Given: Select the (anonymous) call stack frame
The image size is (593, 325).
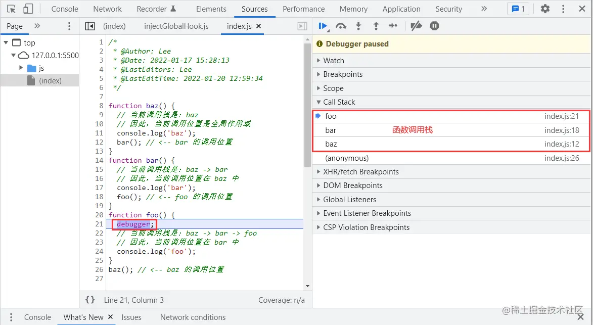Looking at the screenshot, I should point(451,158).
